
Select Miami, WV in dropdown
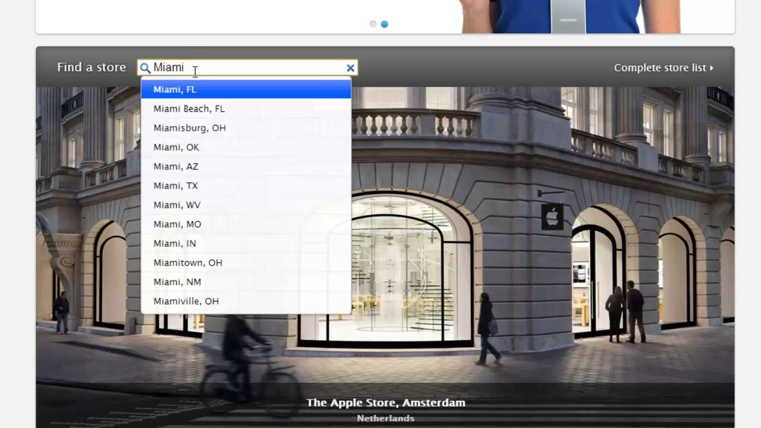(x=246, y=205)
